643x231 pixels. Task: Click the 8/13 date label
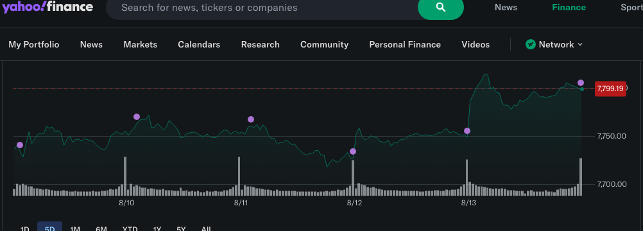click(468, 203)
